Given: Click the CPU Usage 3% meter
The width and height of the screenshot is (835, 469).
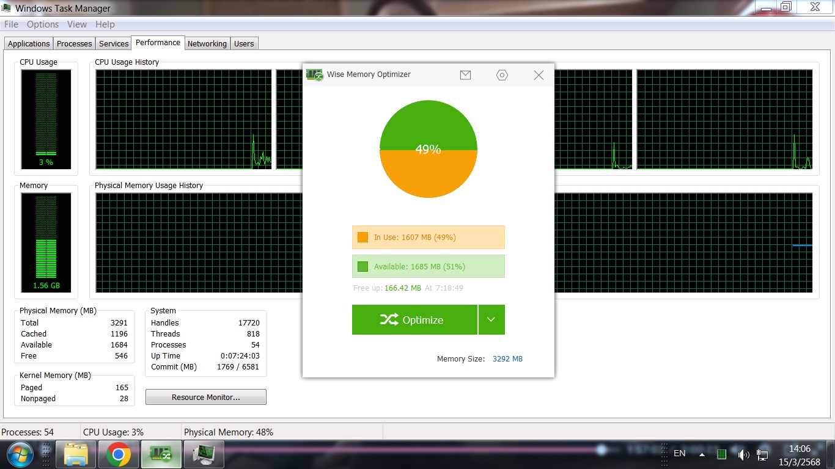Looking at the screenshot, I should (x=46, y=119).
